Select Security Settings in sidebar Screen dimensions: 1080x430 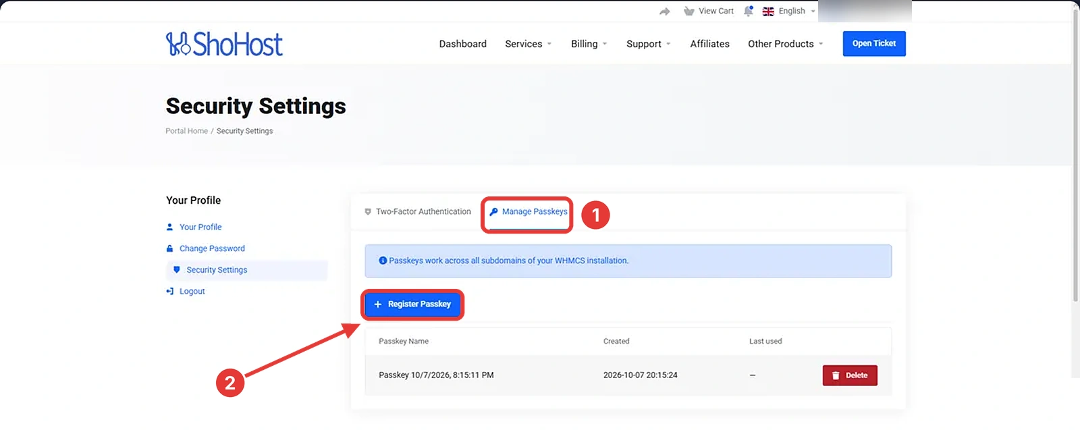click(246, 270)
